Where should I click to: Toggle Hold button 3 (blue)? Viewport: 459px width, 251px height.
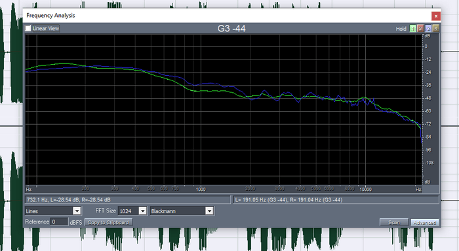[x=428, y=29]
